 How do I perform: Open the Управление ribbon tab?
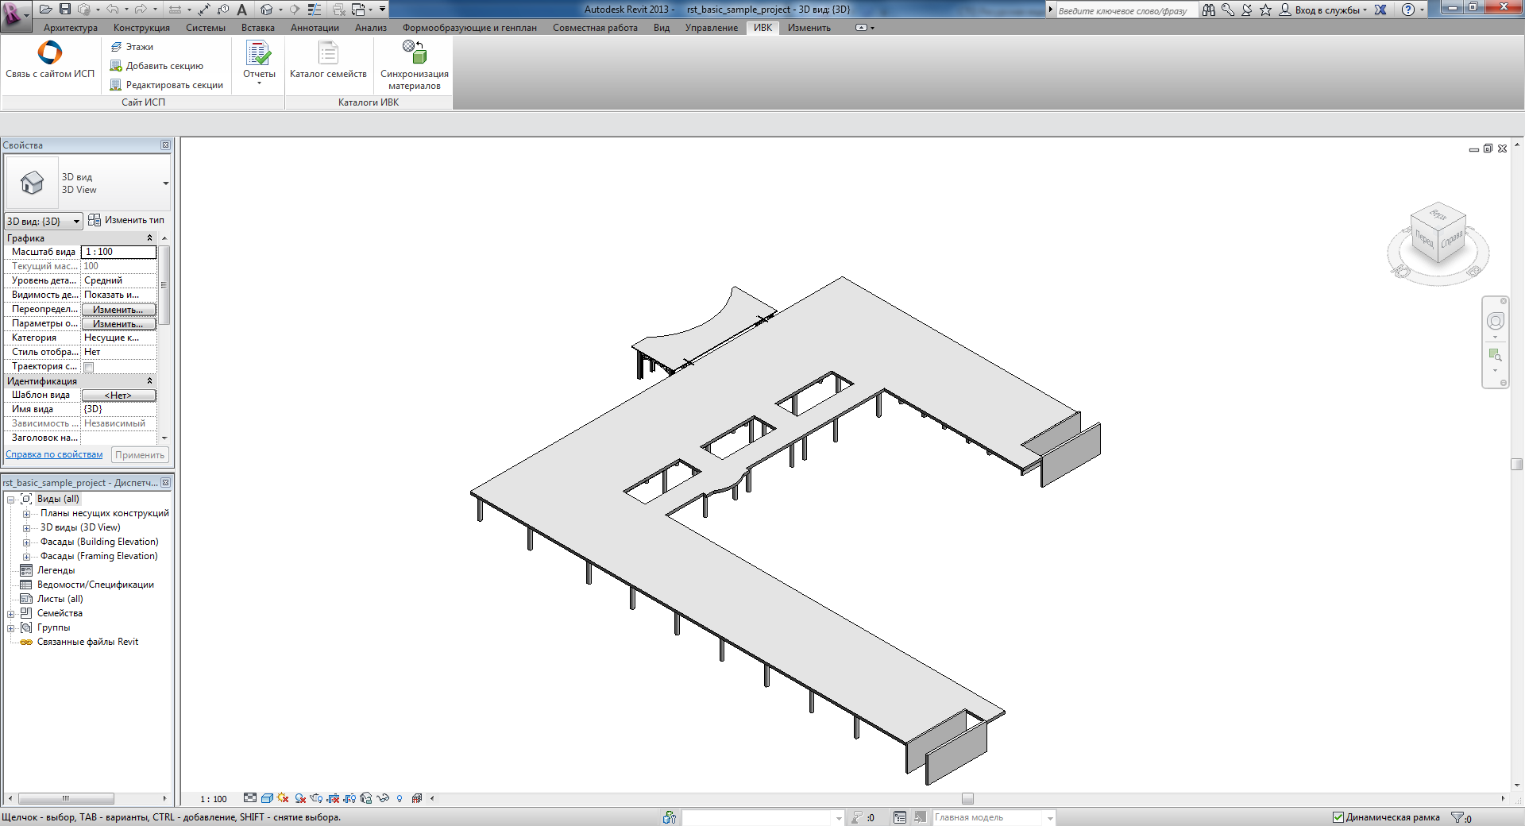(711, 28)
